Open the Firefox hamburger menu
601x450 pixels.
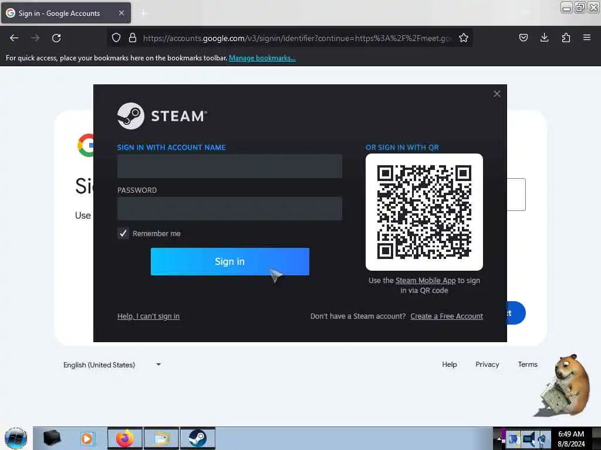(x=587, y=37)
